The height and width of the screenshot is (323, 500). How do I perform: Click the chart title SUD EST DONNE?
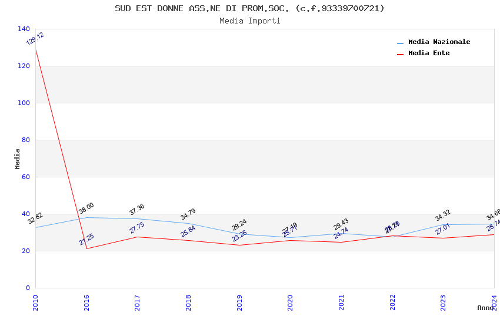[249, 8]
